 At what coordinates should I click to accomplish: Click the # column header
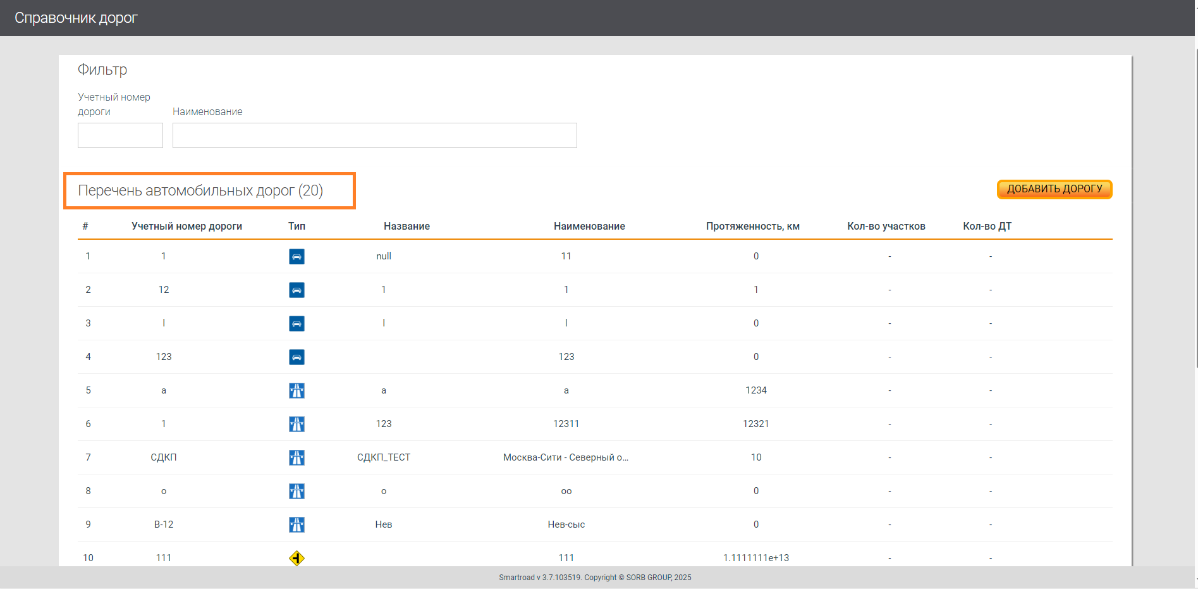85,226
